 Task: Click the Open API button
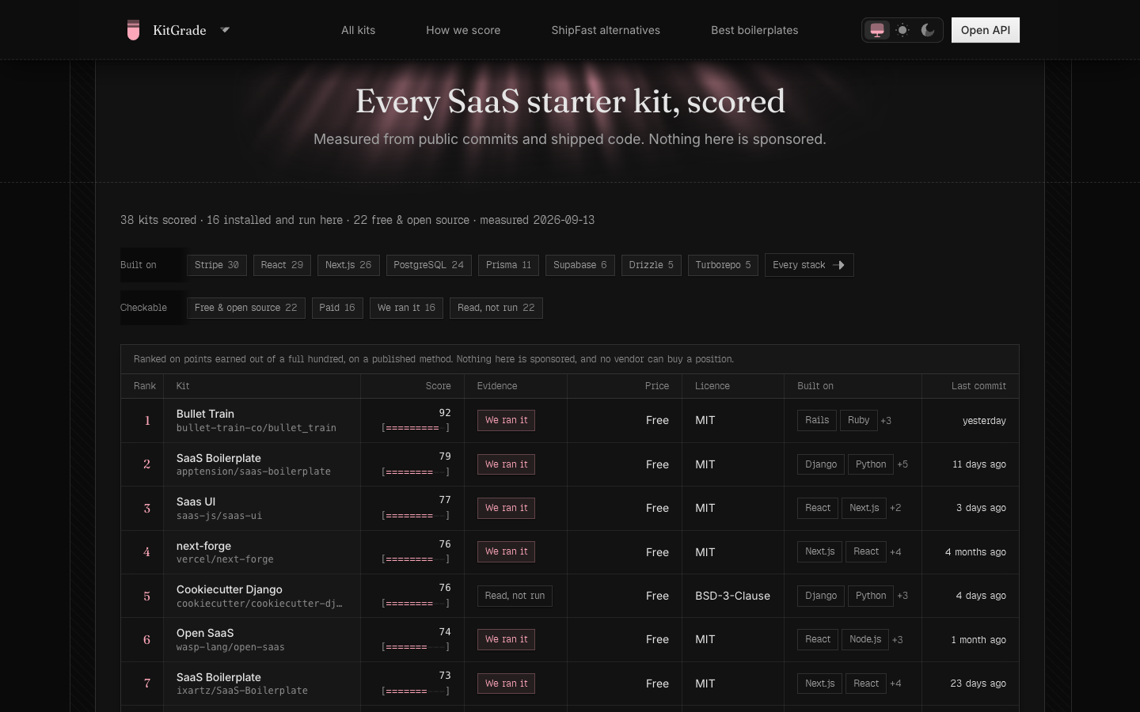coord(986,30)
